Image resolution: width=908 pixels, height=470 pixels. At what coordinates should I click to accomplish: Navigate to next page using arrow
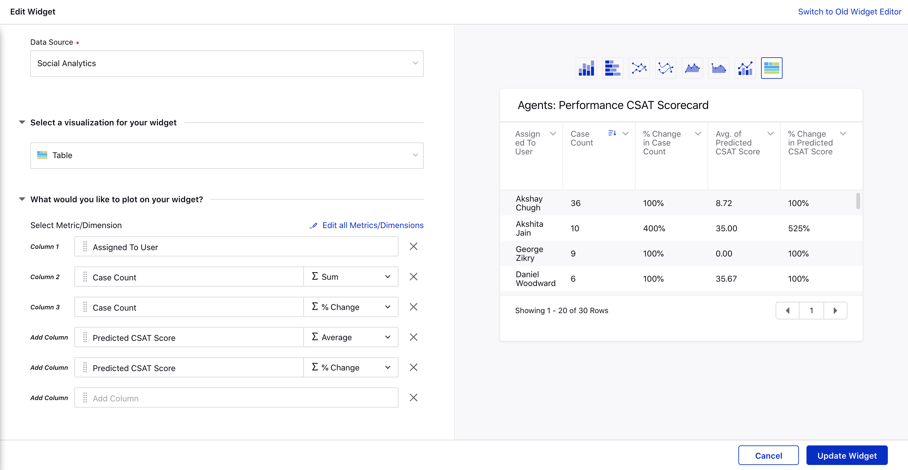click(835, 311)
